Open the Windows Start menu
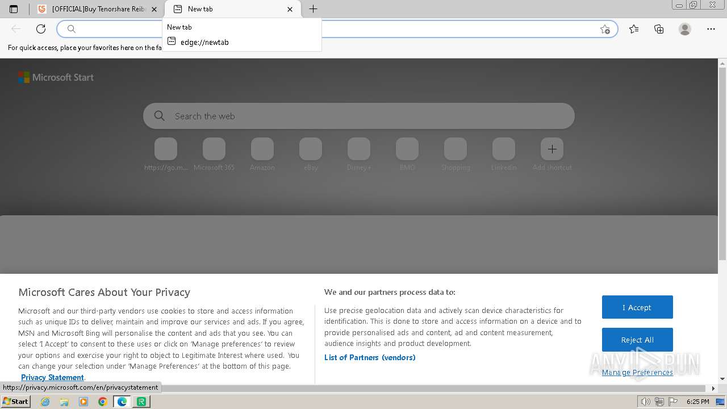The height and width of the screenshot is (409, 727). [x=16, y=402]
